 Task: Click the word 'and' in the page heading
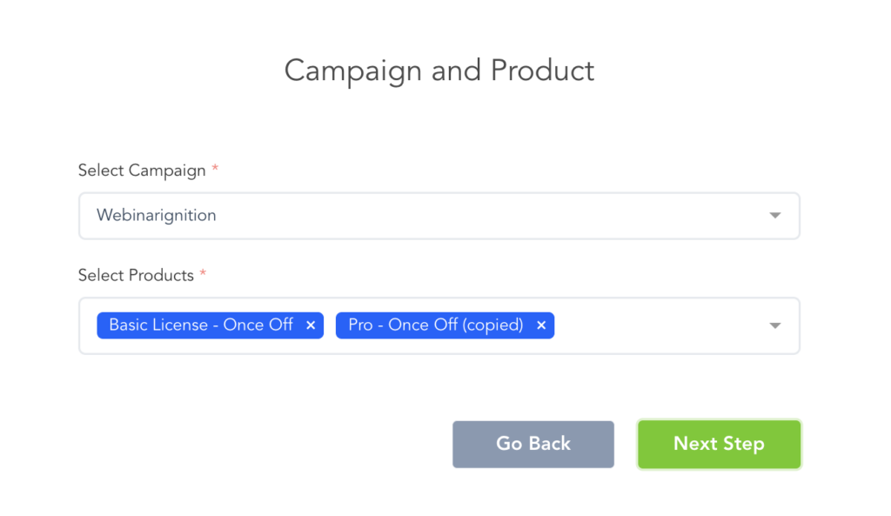[457, 70]
